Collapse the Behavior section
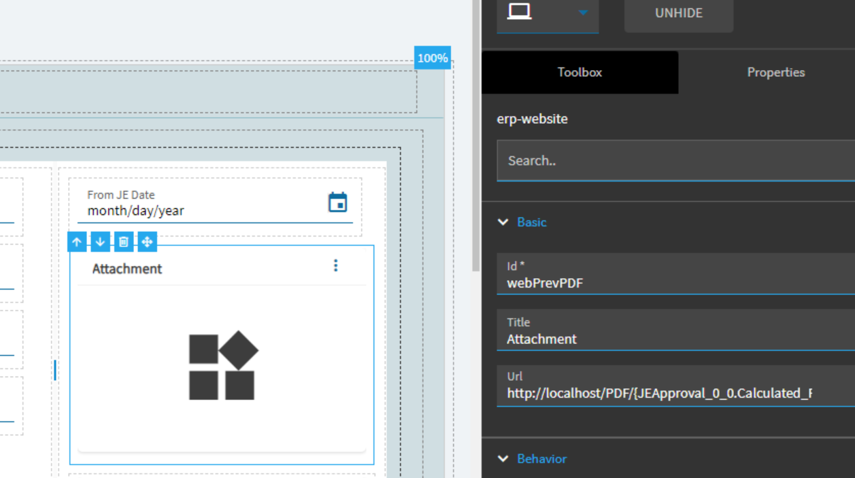Screen dimensions: 855x478 pyautogui.click(x=533, y=459)
